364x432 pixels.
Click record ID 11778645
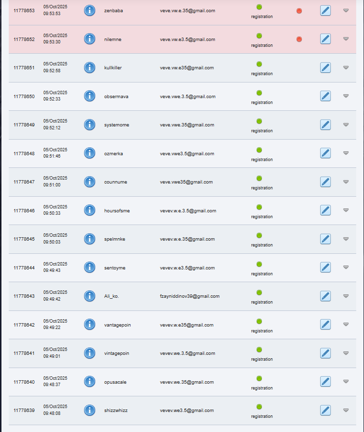(x=24, y=239)
